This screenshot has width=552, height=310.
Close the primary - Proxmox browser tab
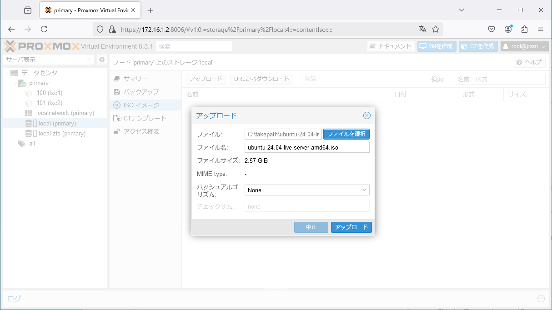pyautogui.click(x=133, y=10)
